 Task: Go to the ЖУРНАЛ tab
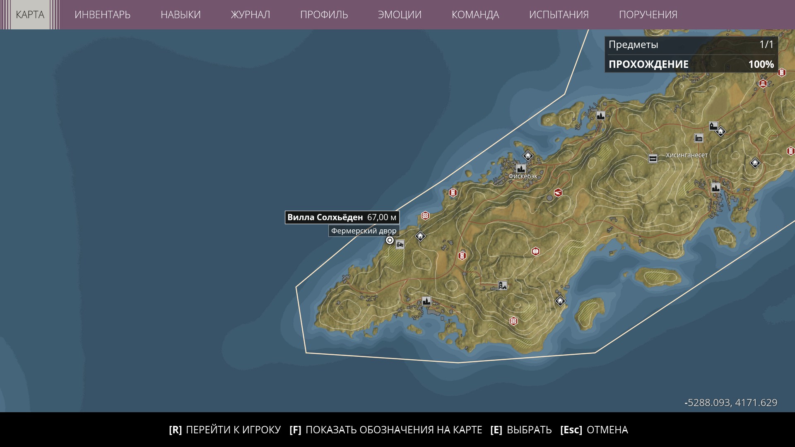[251, 14]
